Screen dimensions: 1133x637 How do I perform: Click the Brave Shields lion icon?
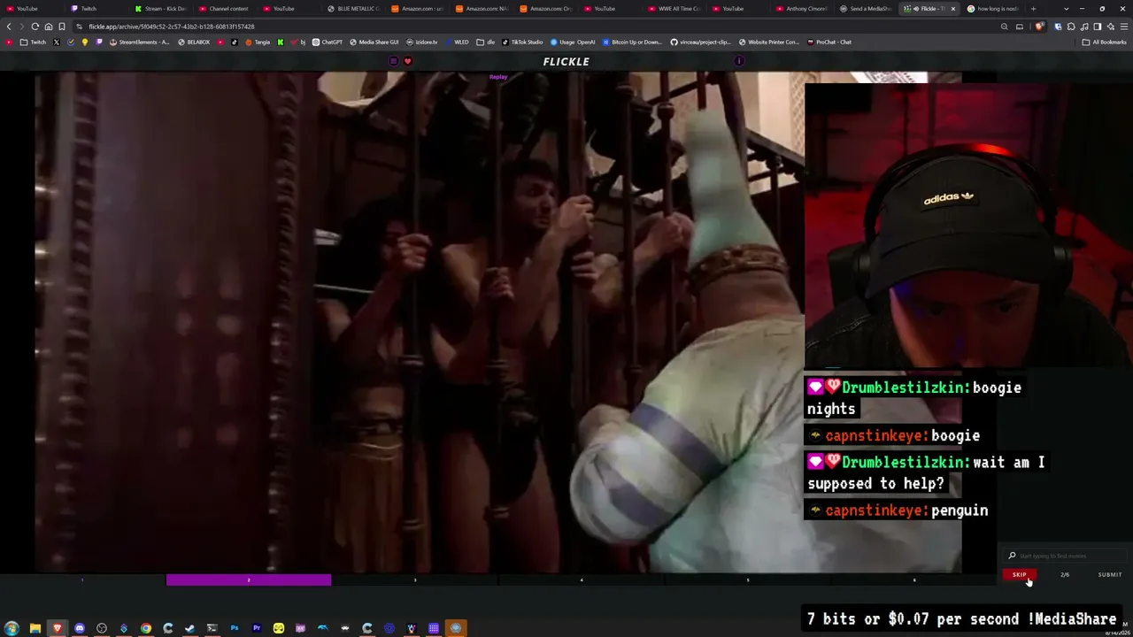[1041, 27]
